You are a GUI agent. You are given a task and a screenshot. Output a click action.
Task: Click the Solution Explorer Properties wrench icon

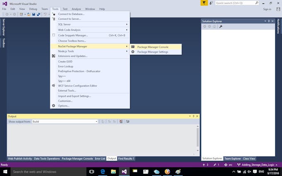click(x=221, y=27)
